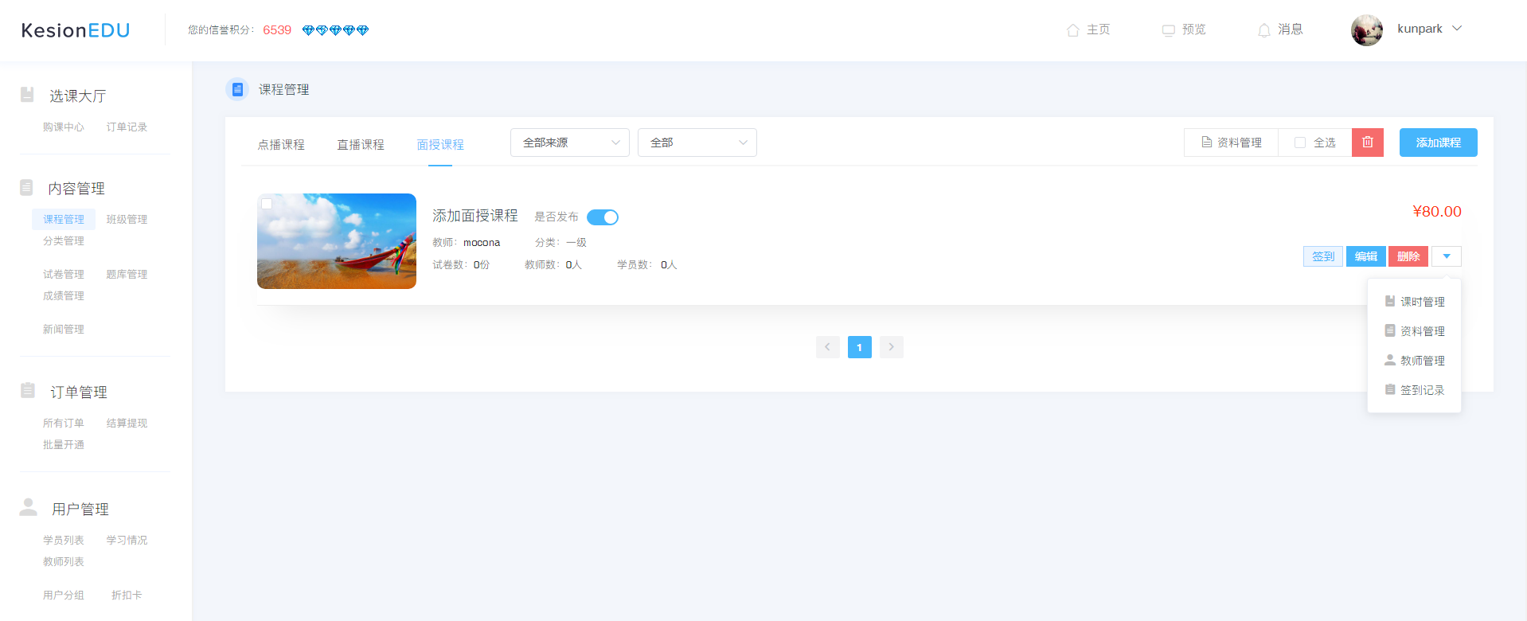Check the 全选 select-all checkbox
The width and height of the screenshot is (1527, 621).
coord(1300,143)
